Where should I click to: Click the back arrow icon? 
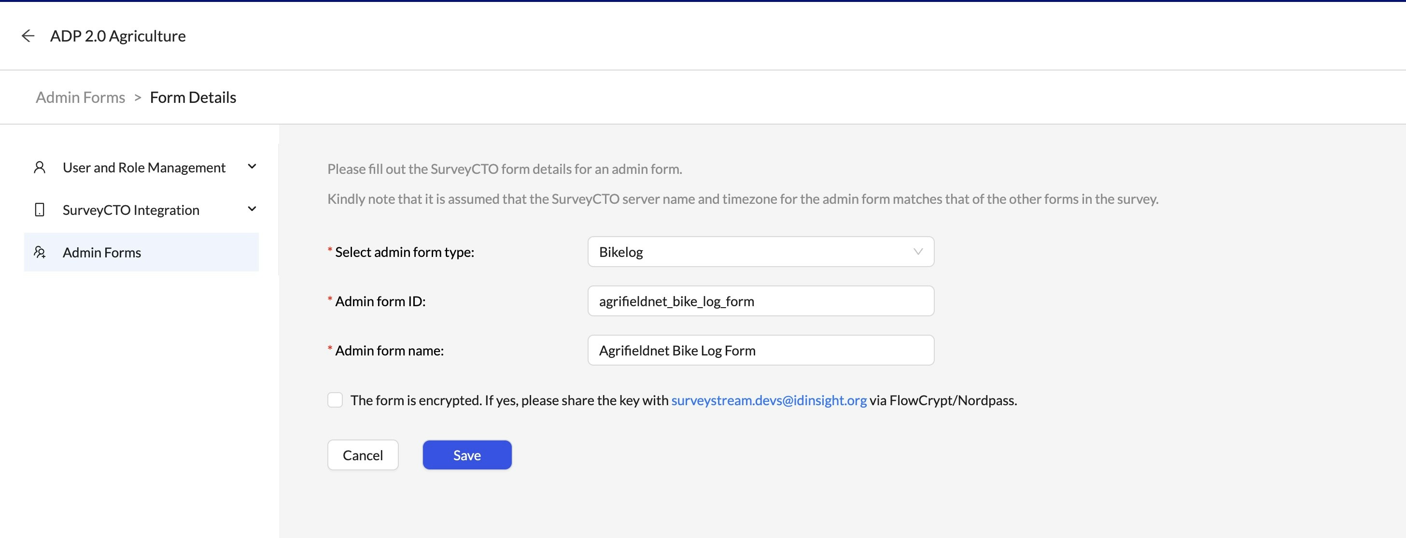pyautogui.click(x=28, y=36)
